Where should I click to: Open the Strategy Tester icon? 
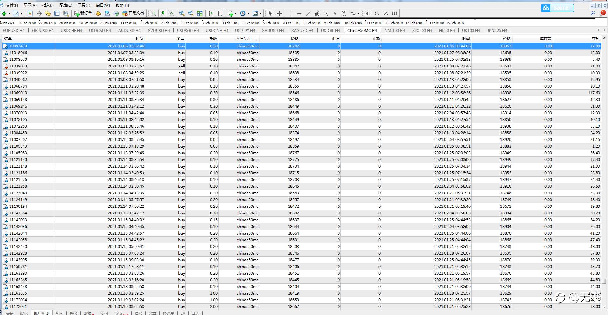coord(66,13)
